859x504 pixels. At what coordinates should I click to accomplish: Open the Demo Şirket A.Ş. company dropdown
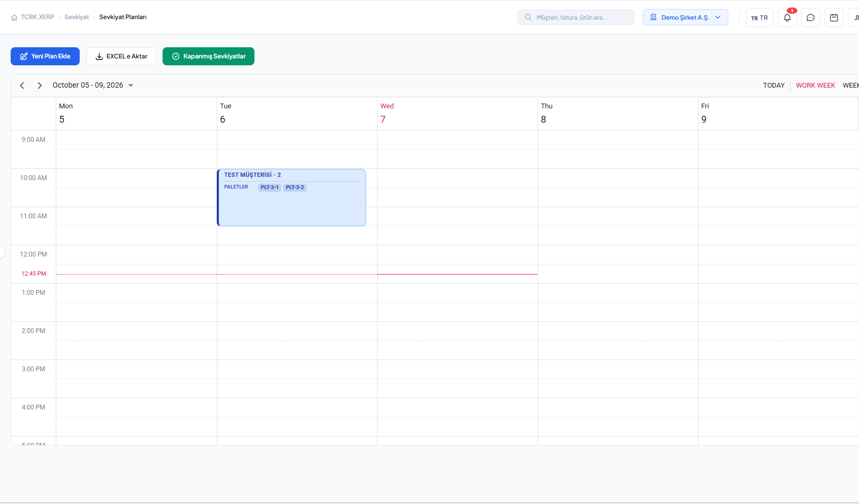[685, 18]
